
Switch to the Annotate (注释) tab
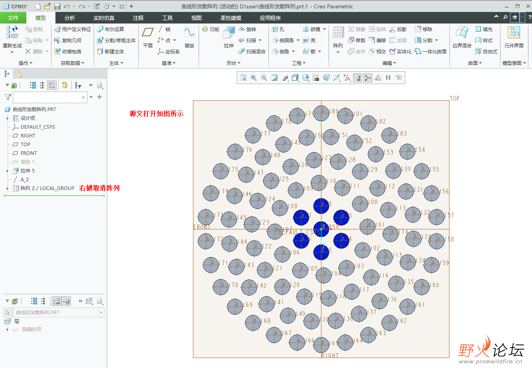[x=138, y=18]
